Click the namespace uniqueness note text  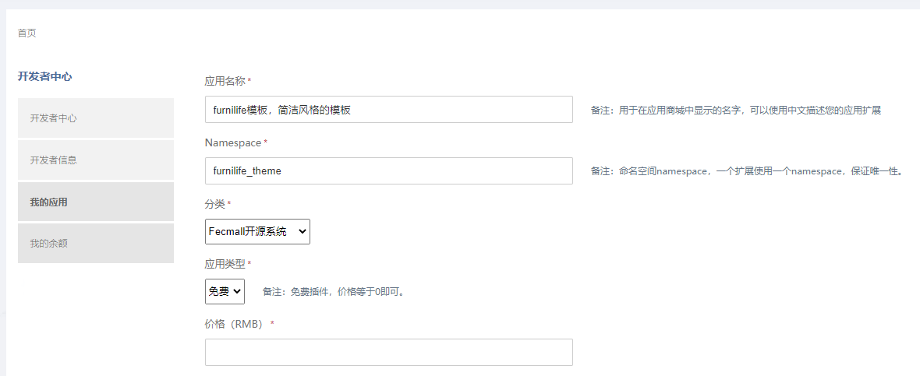[746, 171]
